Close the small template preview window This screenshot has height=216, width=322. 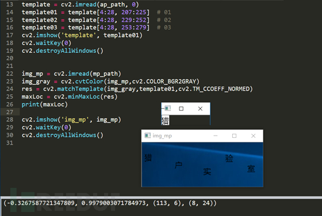point(200,109)
